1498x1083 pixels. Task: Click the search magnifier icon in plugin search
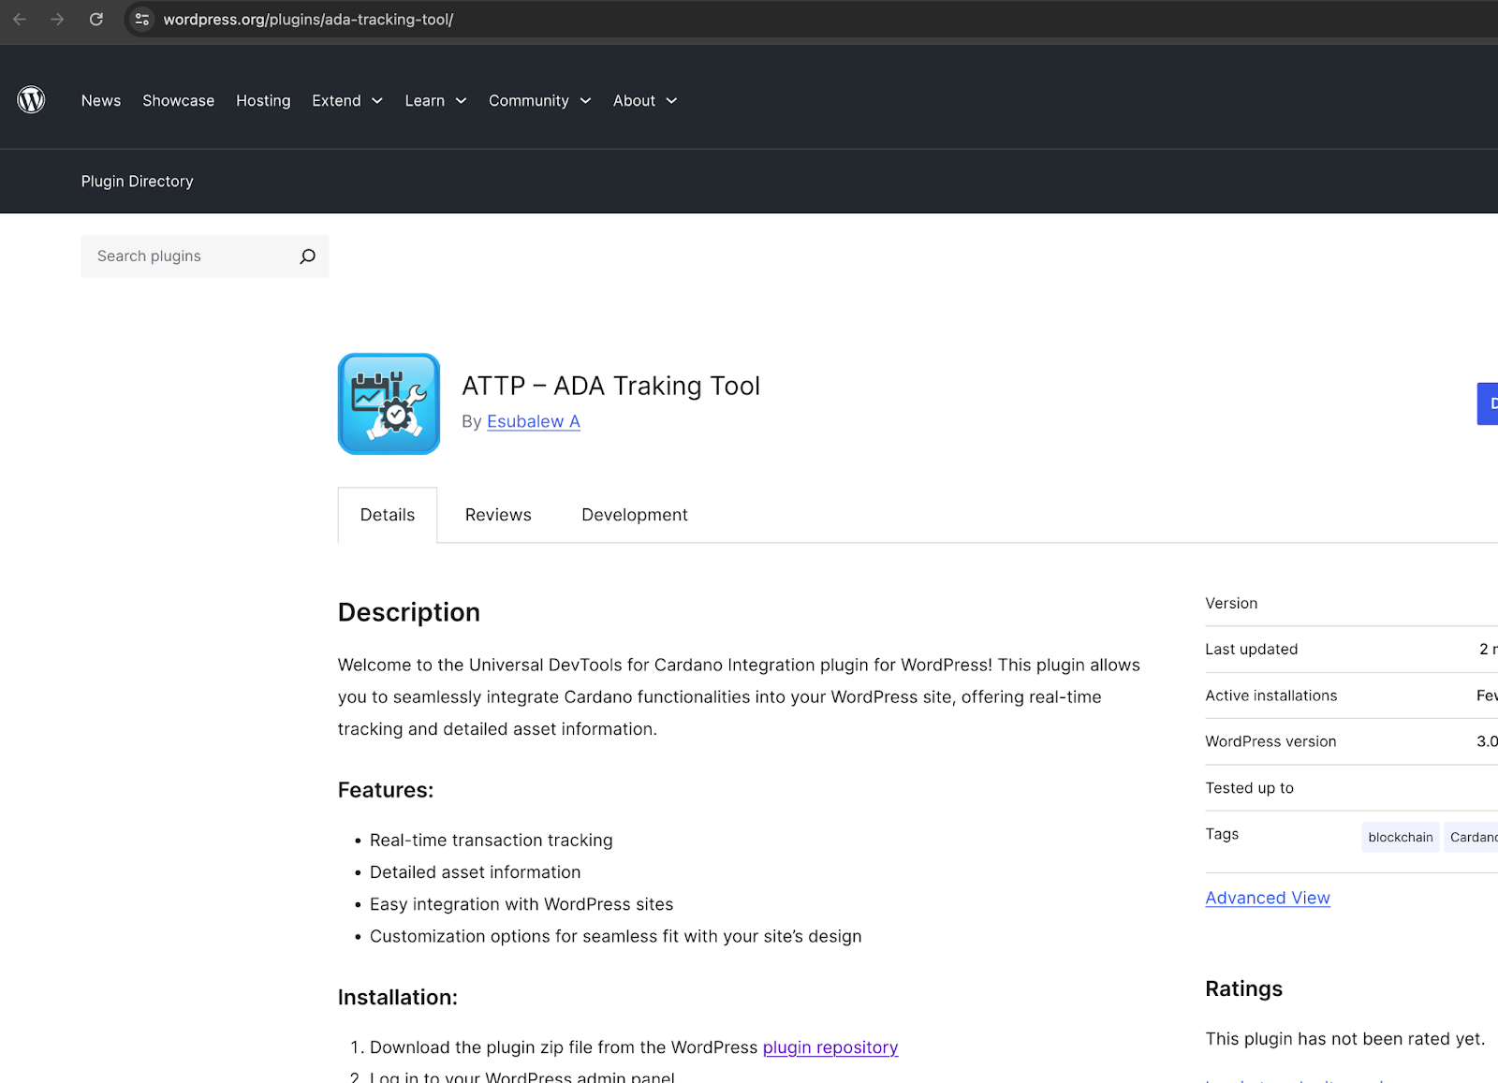point(307,256)
